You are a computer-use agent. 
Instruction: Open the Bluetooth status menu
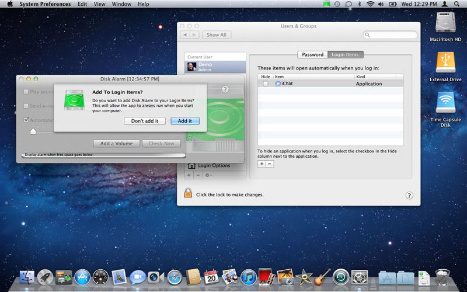(x=360, y=4)
